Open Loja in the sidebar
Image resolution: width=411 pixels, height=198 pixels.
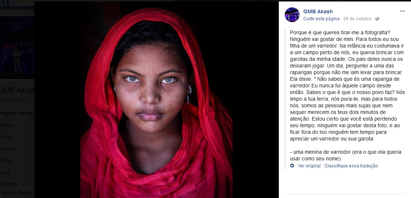pyautogui.click(x=4, y=172)
